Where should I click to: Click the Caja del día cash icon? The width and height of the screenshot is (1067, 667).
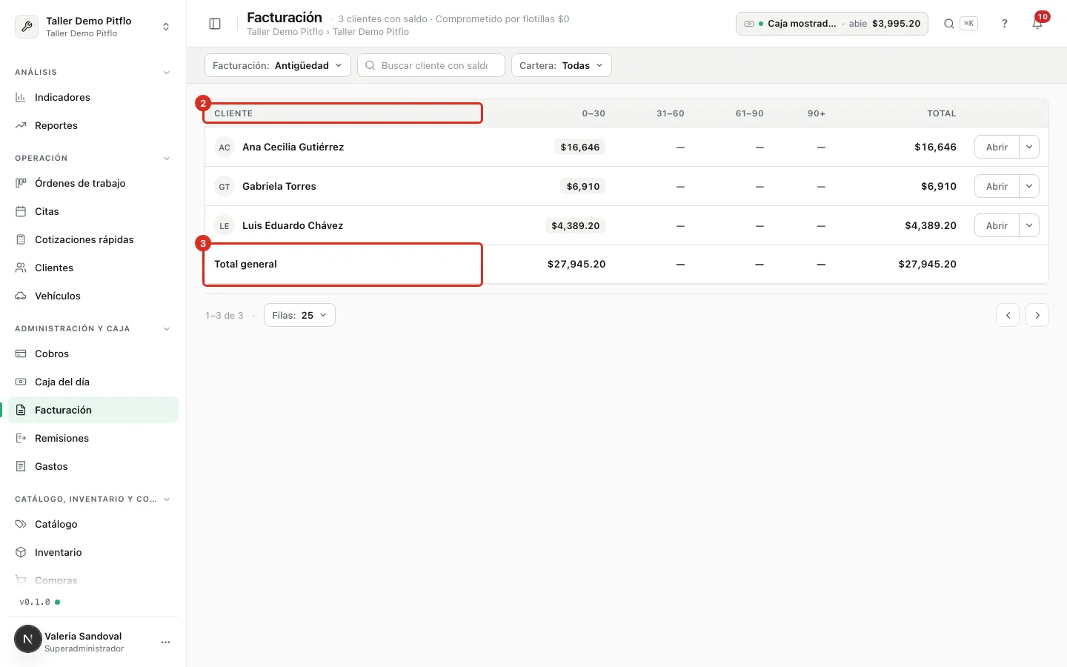point(21,382)
